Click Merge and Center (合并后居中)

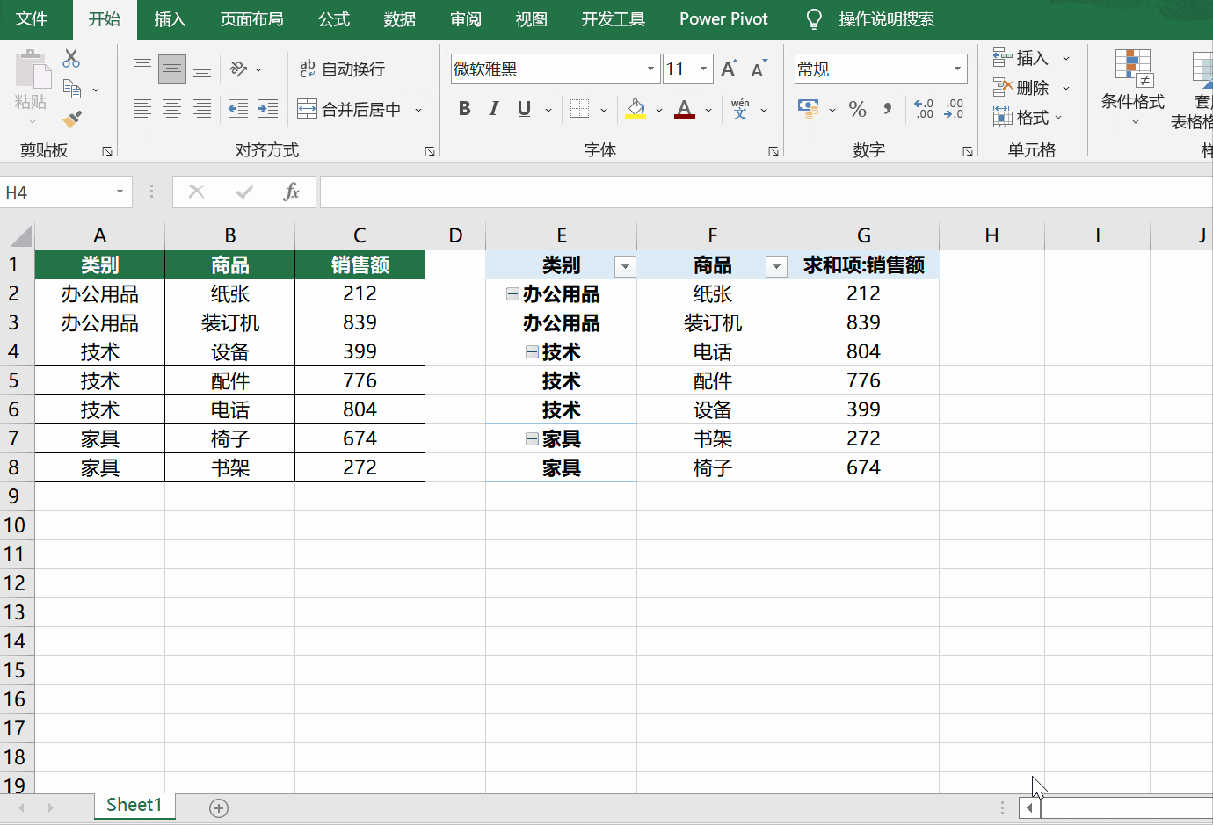(x=350, y=109)
